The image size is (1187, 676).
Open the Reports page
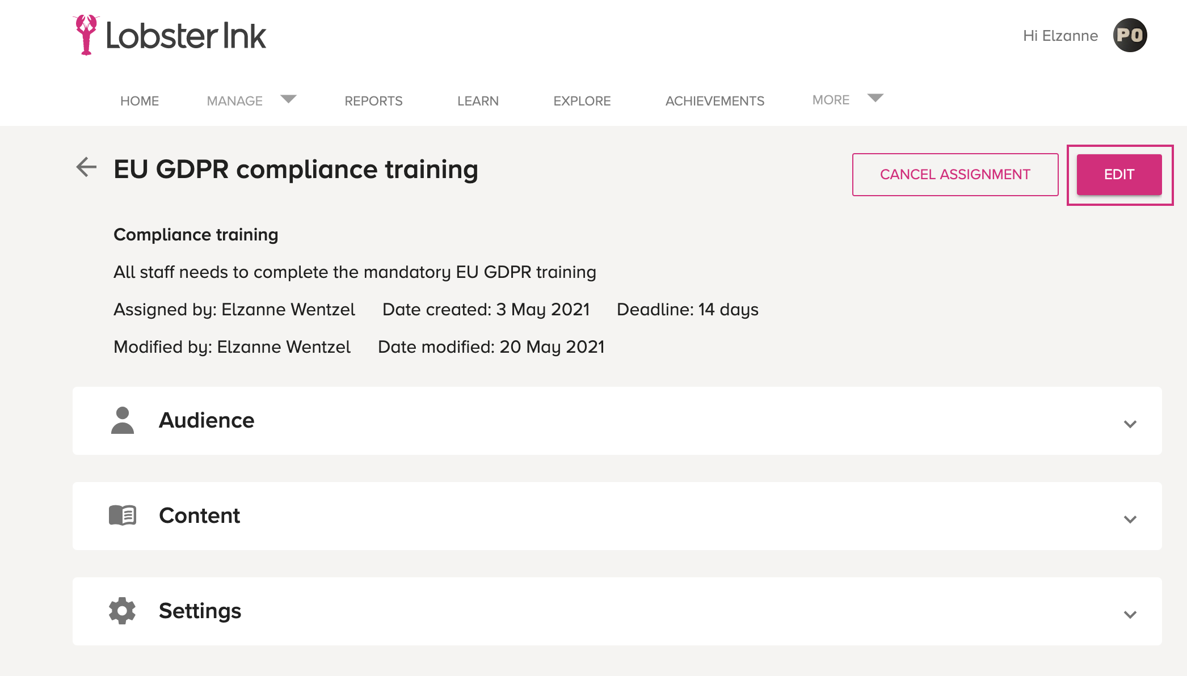[373, 101]
